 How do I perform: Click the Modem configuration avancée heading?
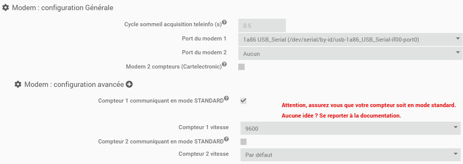click(74, 85)
